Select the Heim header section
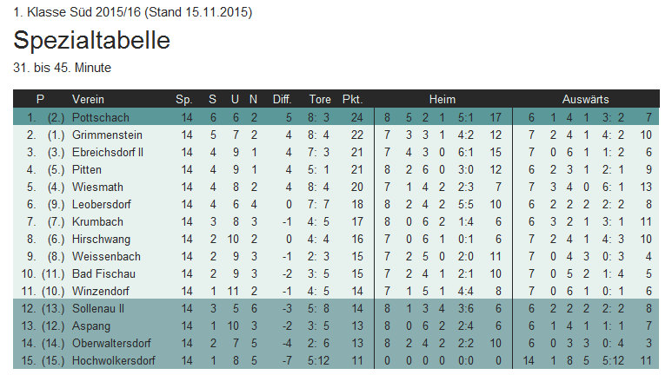Image resolution: width=672 pixels, height=375 pixels. [442, 99]
